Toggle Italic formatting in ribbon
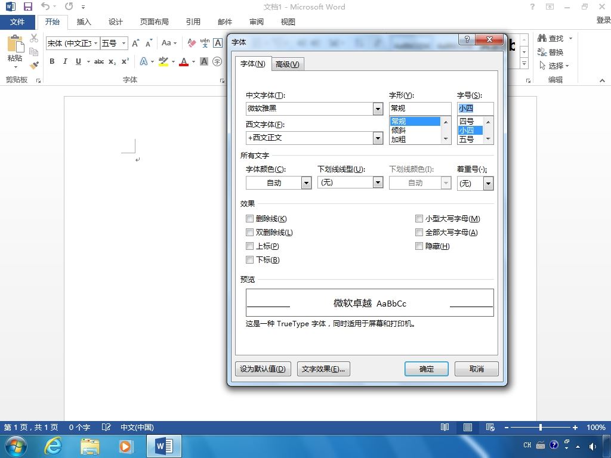The image size is (611, 458). pos(65,61)
